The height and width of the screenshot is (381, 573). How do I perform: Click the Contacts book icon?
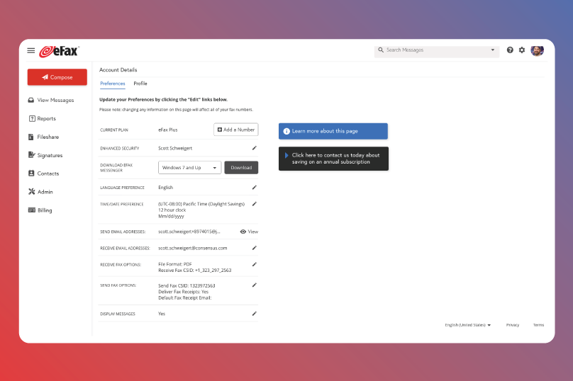31,174
